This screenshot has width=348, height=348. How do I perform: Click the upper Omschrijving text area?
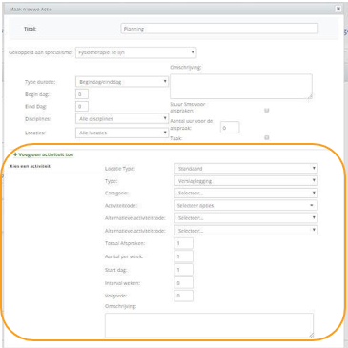coord(241,86)
